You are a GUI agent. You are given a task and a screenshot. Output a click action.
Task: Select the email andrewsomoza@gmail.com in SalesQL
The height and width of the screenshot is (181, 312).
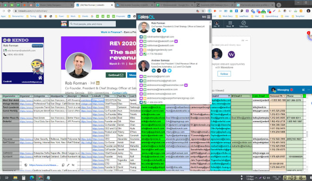[161, 81]
